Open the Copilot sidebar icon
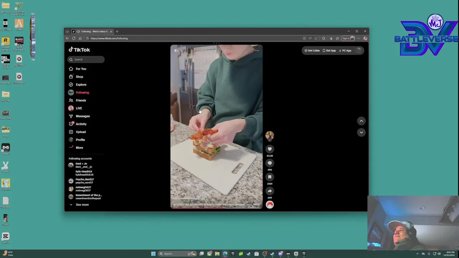Image resolution: width=459 pixels, height=258 pixels. (x=365, y=38)
